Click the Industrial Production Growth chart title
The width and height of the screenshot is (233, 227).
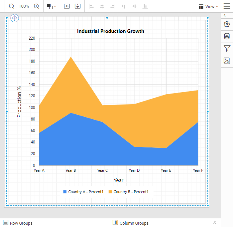[111, 31]
